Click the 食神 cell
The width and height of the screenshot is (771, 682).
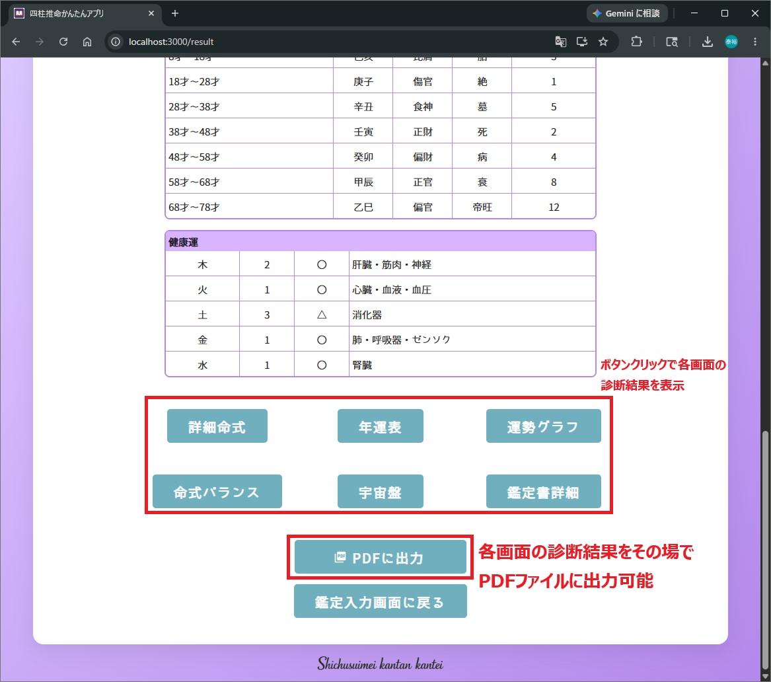pos(423,106)
